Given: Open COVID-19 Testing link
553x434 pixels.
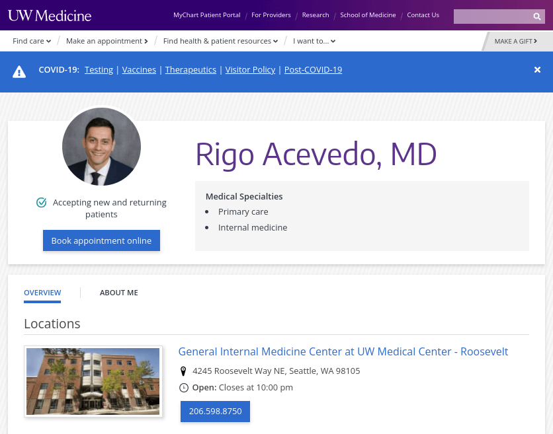Looking at the screenshot, I should (x=99, y=70).
